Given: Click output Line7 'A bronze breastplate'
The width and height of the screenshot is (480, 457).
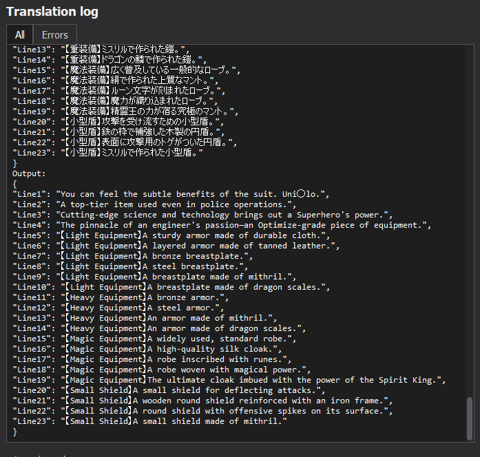Looking at the screenshot, I should 132,256.
